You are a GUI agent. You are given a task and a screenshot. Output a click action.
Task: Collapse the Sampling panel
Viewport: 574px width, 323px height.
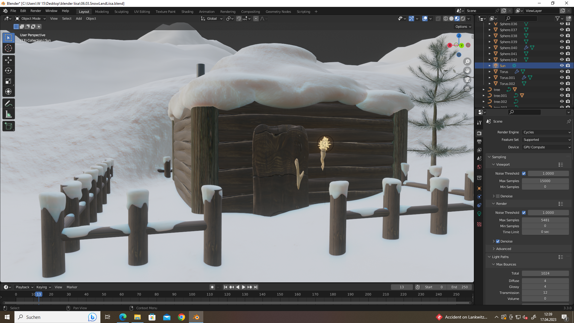coord(489,157)
